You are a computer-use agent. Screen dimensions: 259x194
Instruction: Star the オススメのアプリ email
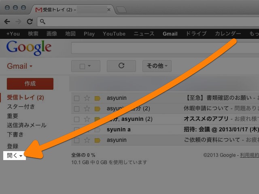(x=87, y=119)
